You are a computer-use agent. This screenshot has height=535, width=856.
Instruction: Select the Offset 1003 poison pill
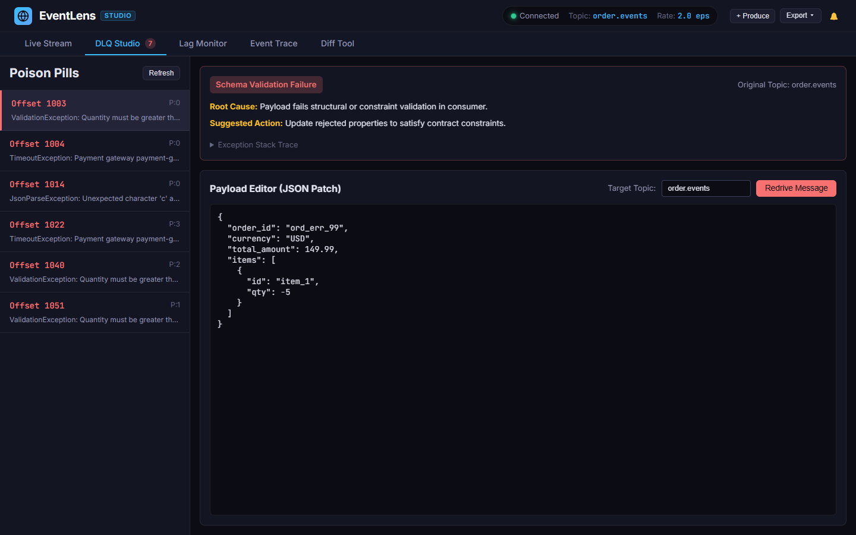point(95,111)
